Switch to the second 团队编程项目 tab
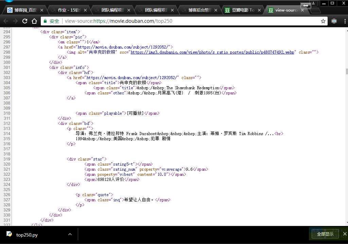The image size is (348, 244). [156, 10]
